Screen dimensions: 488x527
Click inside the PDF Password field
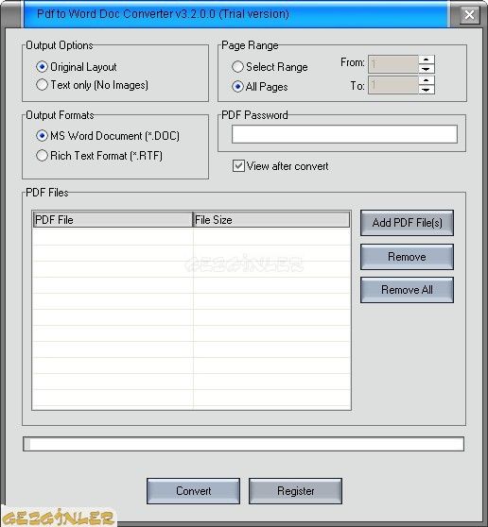coord(344,134)
